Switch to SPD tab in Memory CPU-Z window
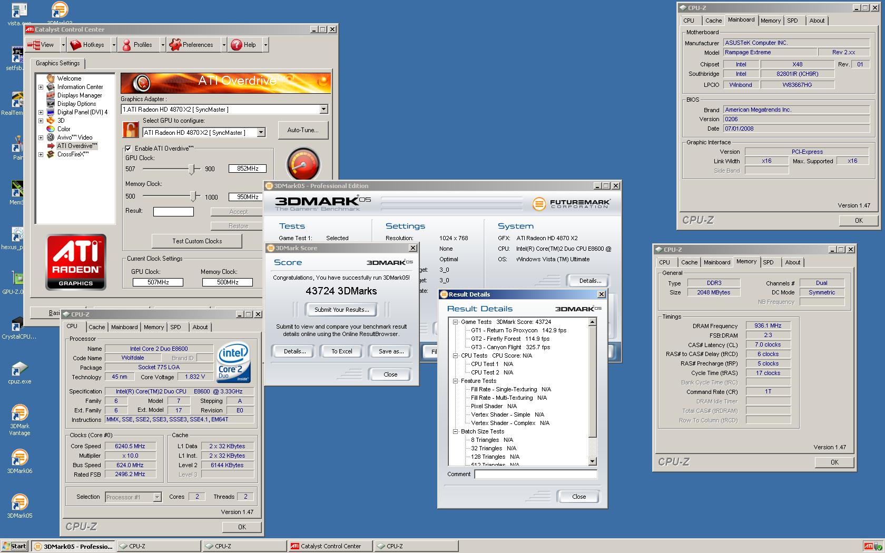 point(769,262)
